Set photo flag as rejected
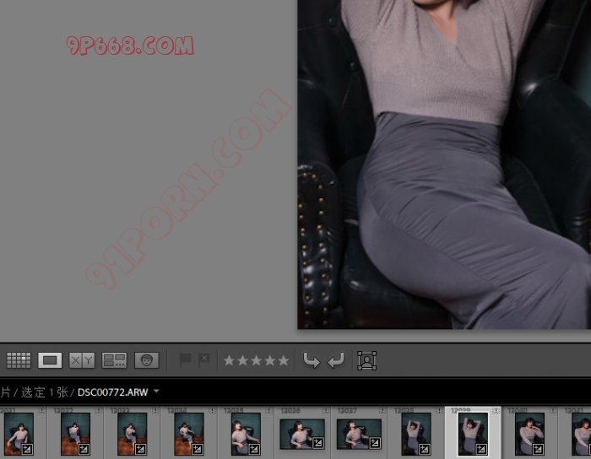 (203, 360)
